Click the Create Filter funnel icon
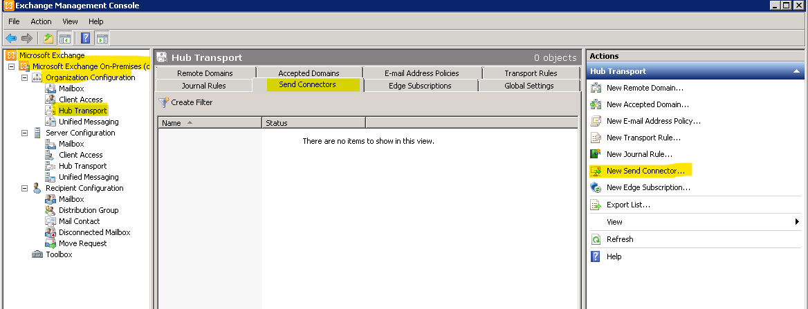This screenshot has height=309, width=808. (163, 102)
